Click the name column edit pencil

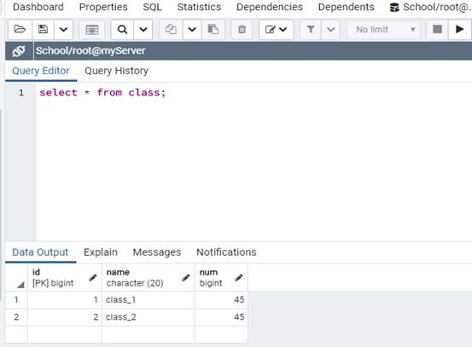click(x=186, y=278)
